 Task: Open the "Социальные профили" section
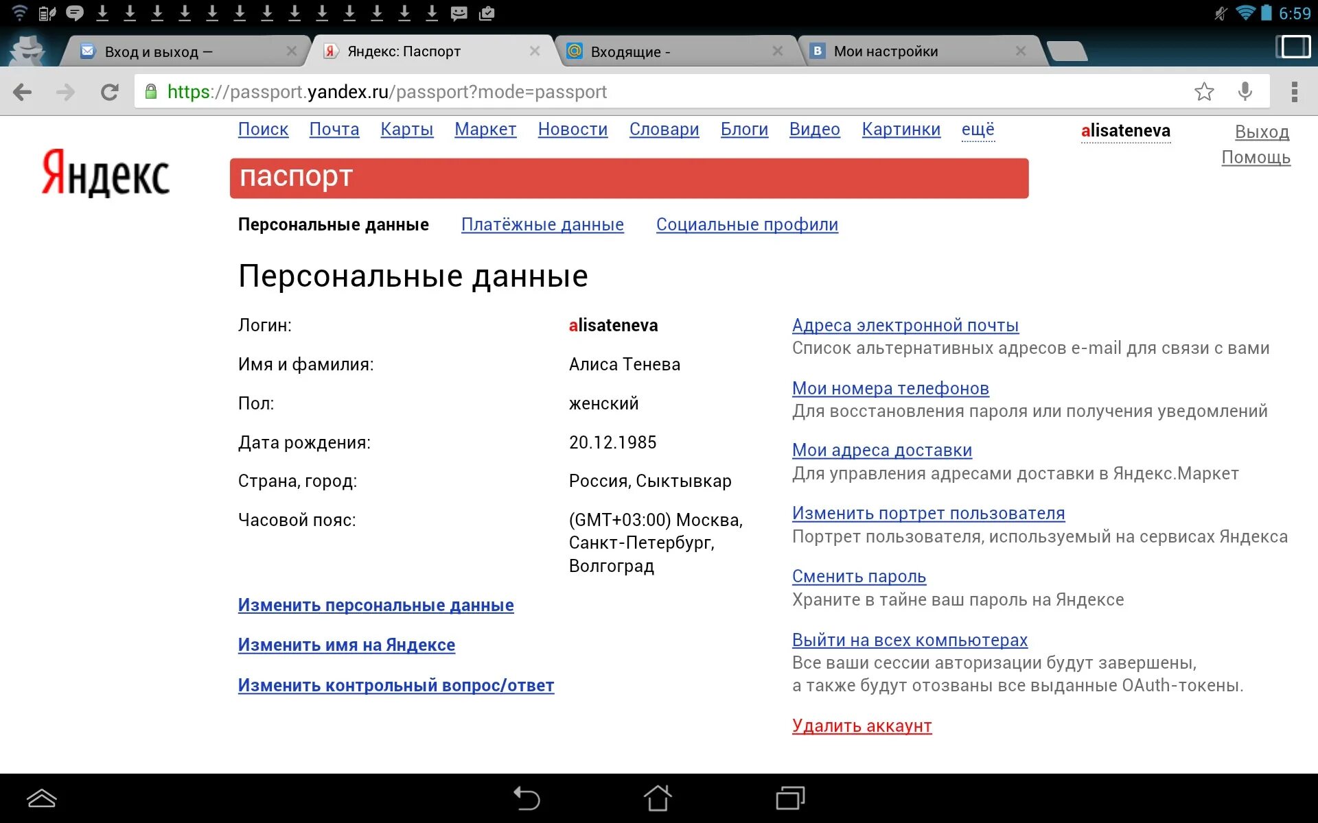coord(747,224)
